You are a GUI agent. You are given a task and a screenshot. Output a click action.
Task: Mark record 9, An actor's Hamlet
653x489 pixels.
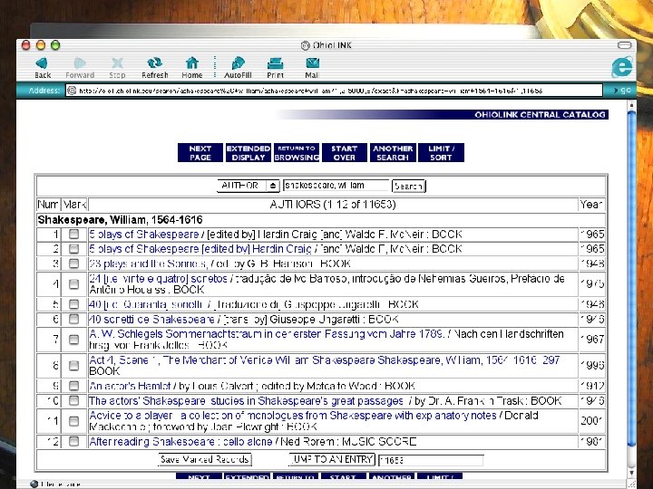[x=73, y=386]
